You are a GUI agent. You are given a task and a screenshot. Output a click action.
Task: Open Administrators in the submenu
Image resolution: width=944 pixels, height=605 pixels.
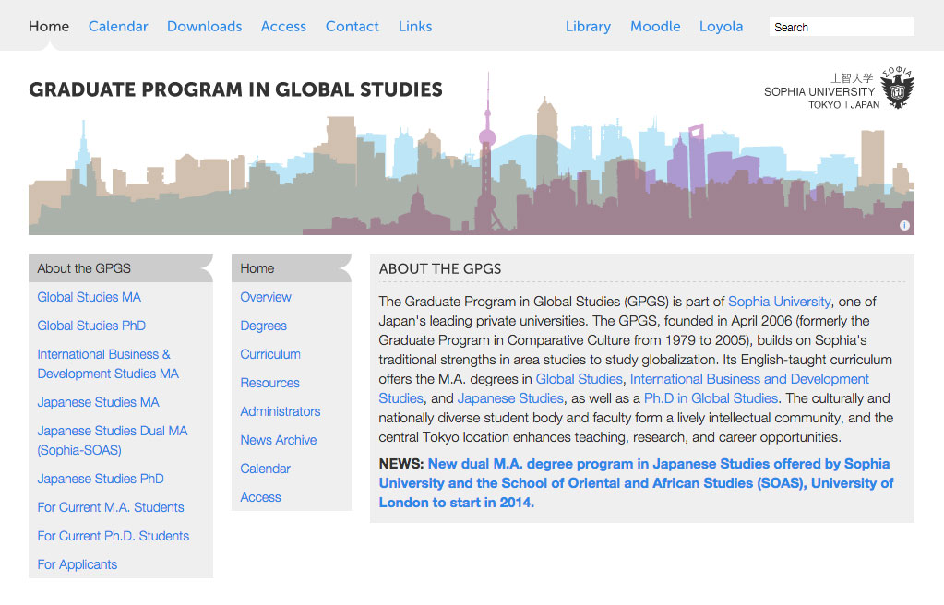click(x=280, y=411)
